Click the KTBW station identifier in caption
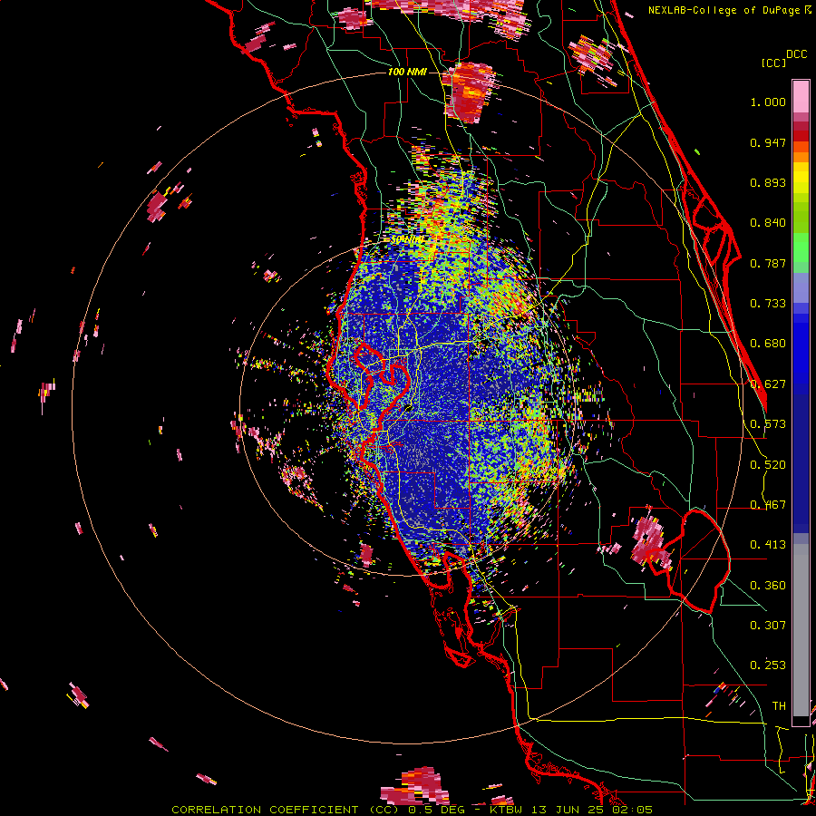 [x=507, y=810]
